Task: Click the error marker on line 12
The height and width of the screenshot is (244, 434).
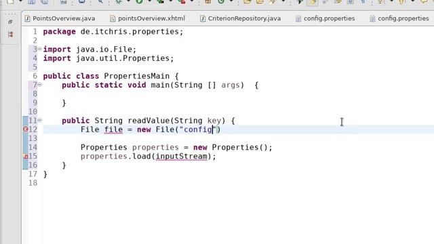Action: pyautogui.click(x=26, y=129)
